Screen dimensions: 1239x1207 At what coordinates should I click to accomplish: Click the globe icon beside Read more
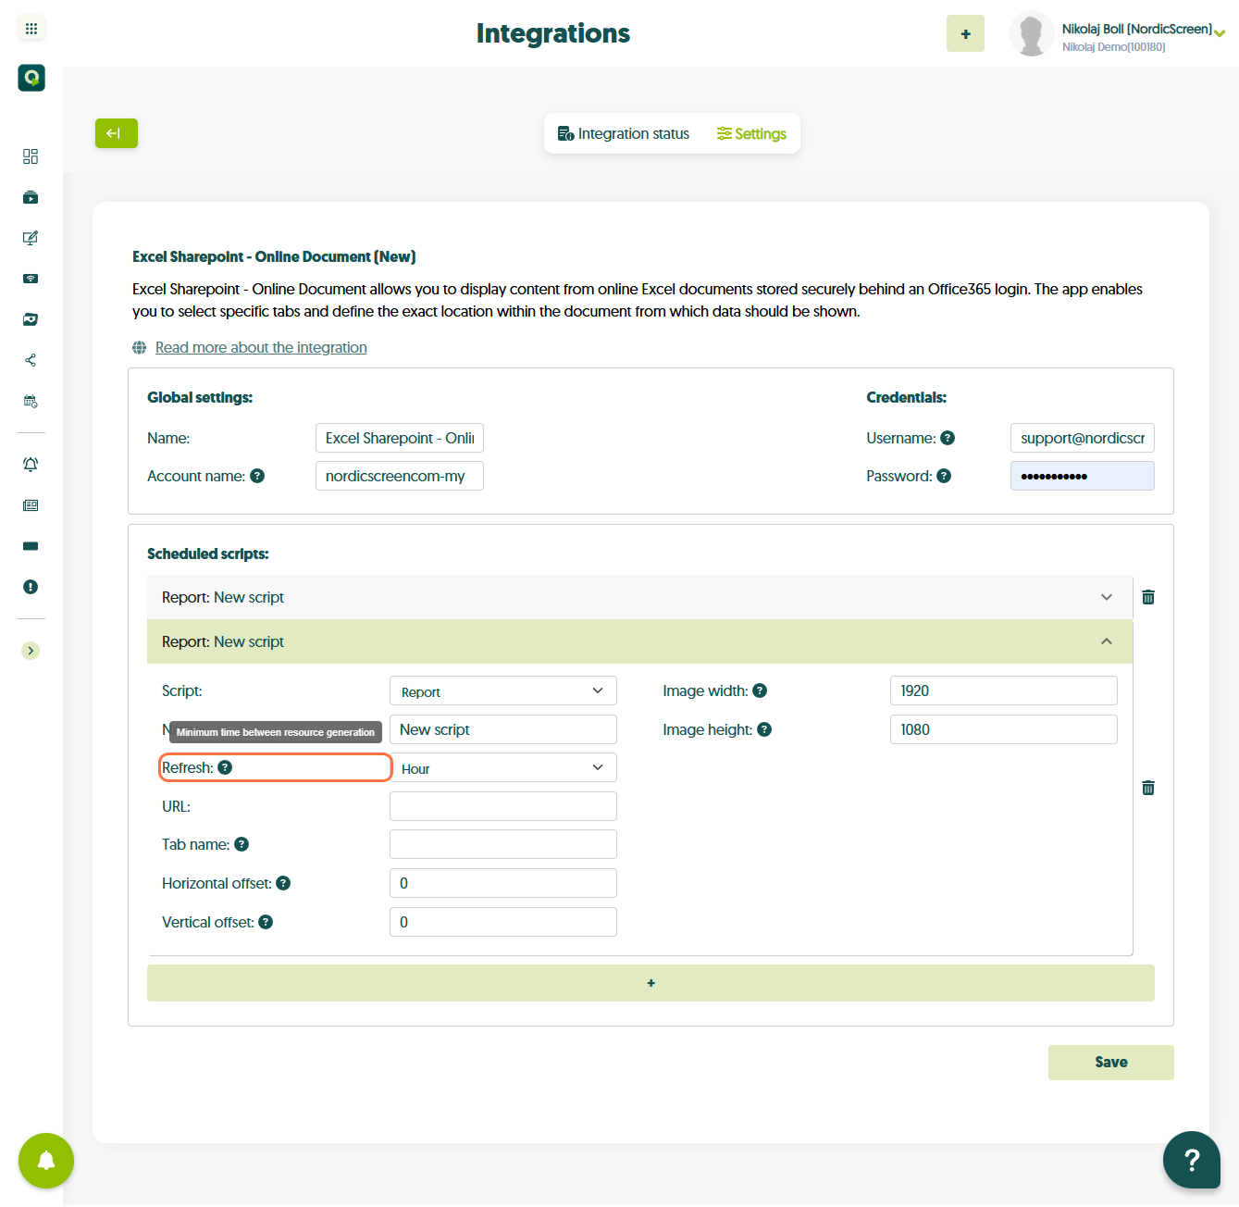pos(139,347)
